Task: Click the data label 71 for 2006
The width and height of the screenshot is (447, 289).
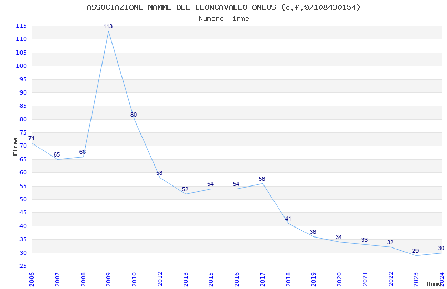Action: pyautogui.click(x=32, y=138)
